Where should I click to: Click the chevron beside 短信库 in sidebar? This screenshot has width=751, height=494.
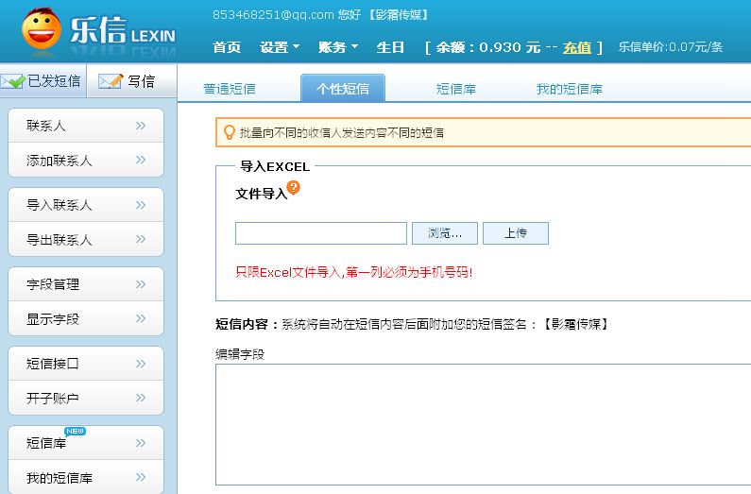click(x=141, y=443)
